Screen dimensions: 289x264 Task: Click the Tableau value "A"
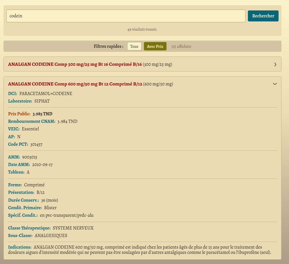point(28,172)
